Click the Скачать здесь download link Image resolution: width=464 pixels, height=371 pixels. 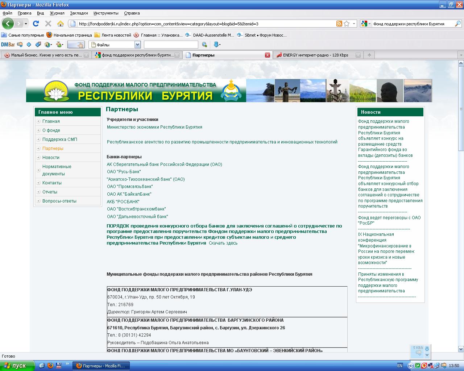point(223,243)
